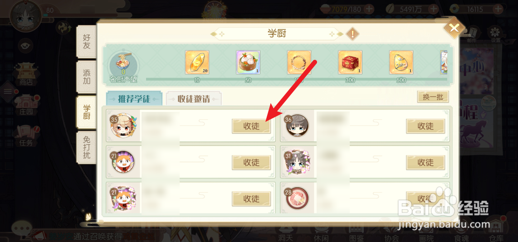Click 收徒 for the level 35 apprentice
Image resolution: width=518 pixels, height=242 pixels.
(x=251, y=126)
